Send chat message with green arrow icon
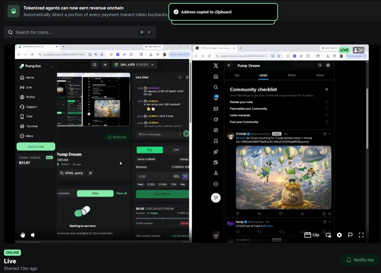Screen dimensions: 381x273 [x=186, y=134]
